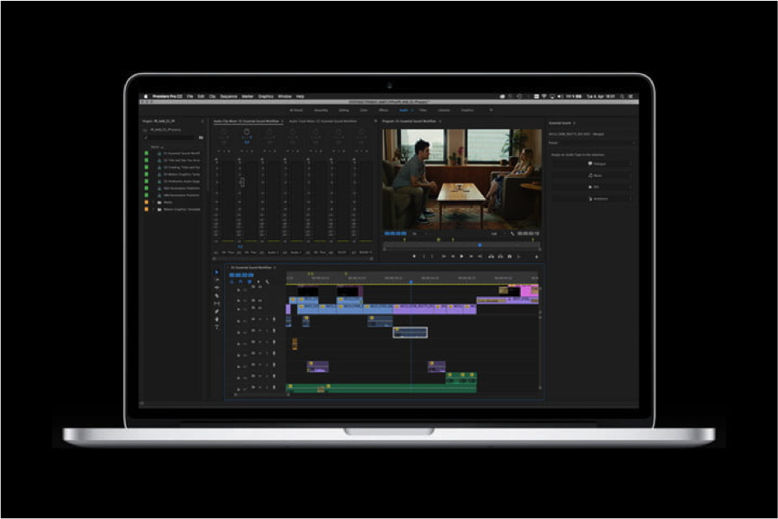Mute the first audio track in timeline
778x519 pixels.
tap(259, 319)
